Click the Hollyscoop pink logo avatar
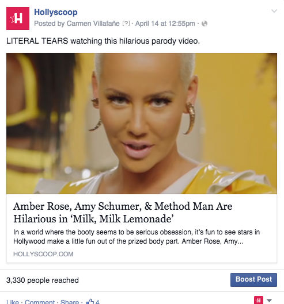The width and height of the screenshot is (284, 304). pos(18,18)
